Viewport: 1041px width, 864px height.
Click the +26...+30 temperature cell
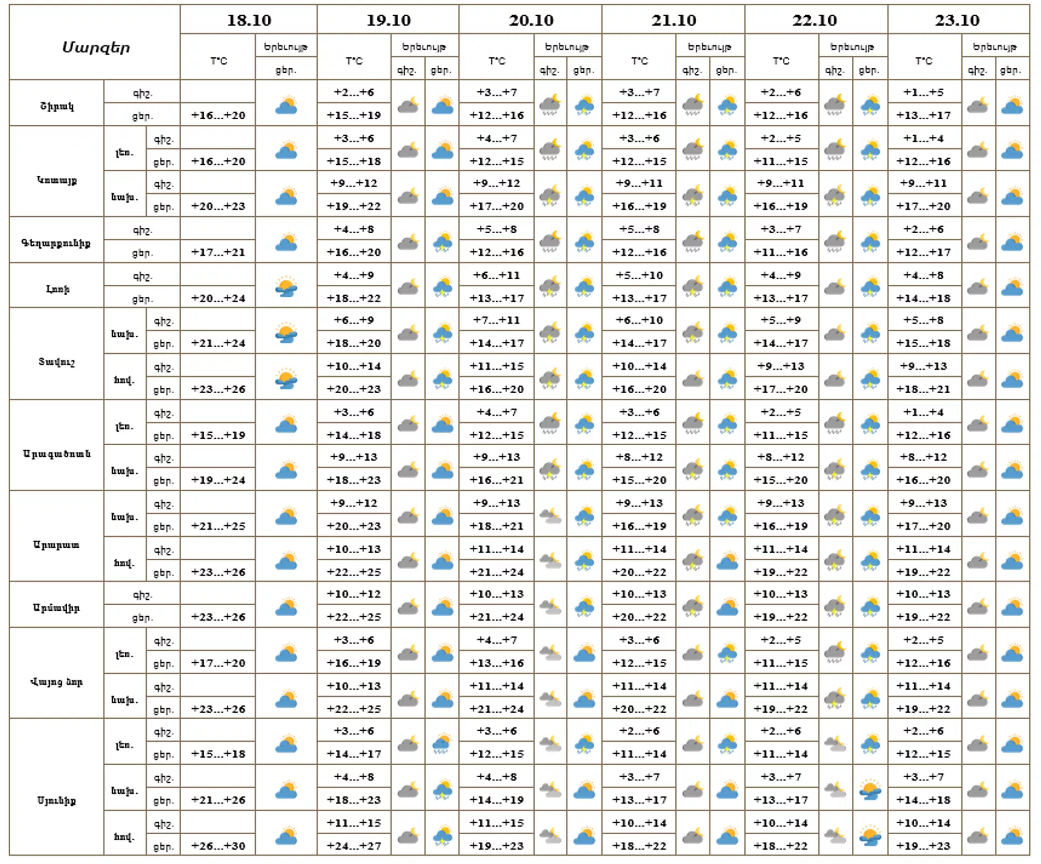point(218,846)
